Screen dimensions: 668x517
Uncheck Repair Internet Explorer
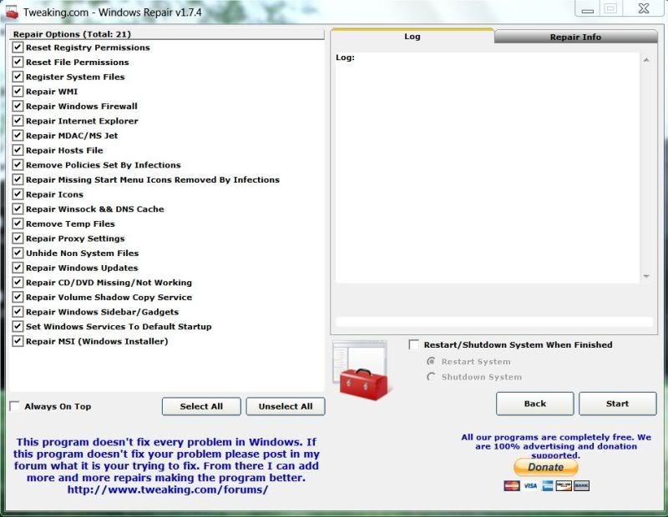pos(18,120)
